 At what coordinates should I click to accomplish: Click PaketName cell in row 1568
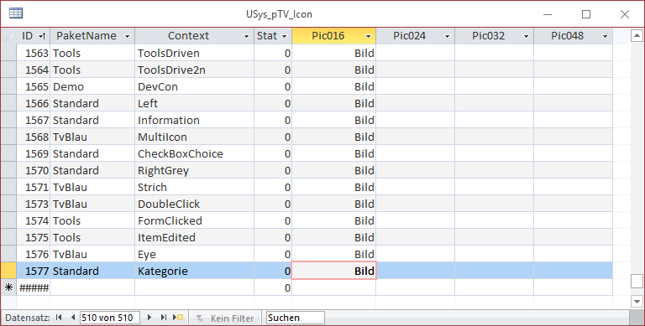pos(92,137)
